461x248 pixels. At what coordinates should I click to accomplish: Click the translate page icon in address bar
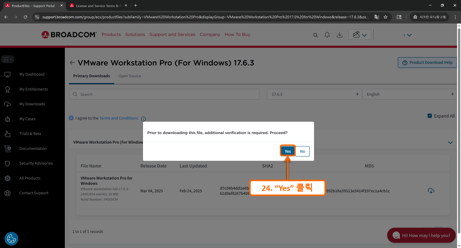(376, 17)
